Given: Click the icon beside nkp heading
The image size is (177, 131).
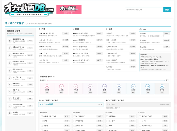Looking at the screenshot, I should click(140, 29).
